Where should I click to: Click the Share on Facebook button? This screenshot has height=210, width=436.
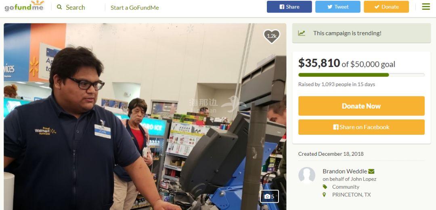361,127
